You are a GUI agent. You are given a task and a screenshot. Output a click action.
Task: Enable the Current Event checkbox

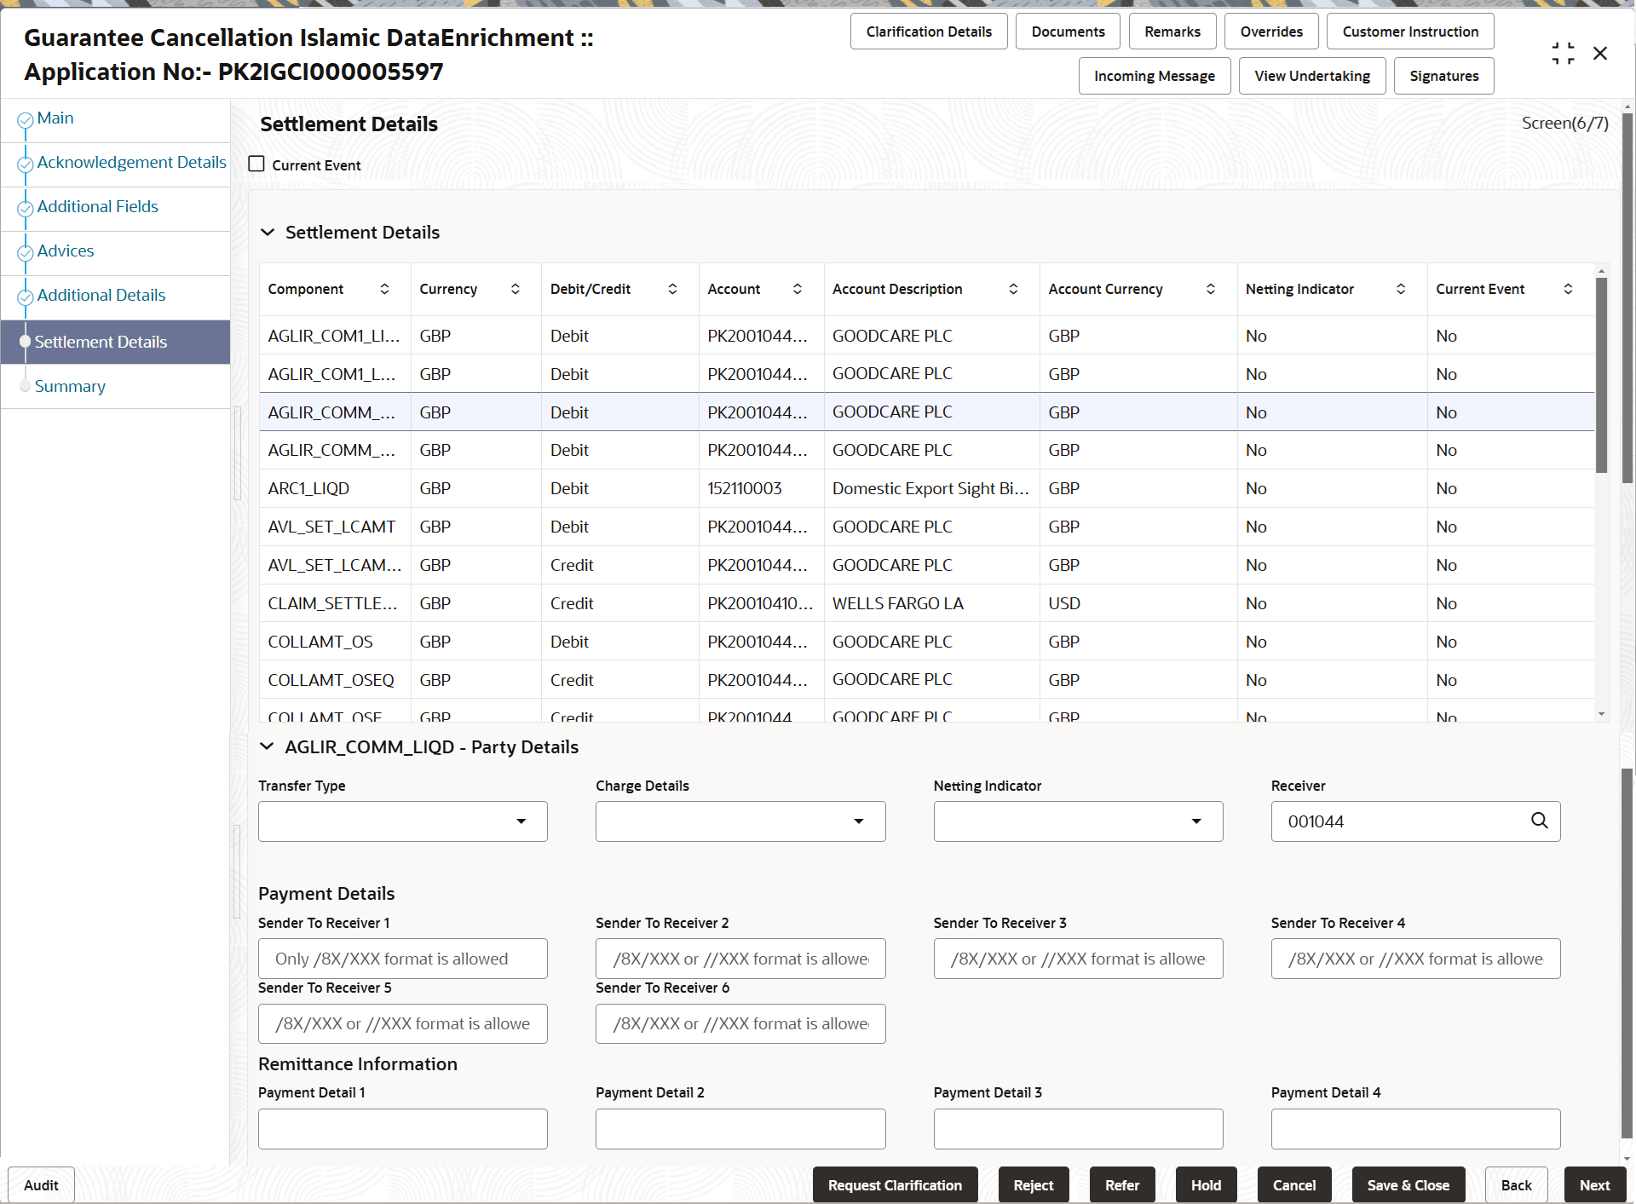coord(256,164)
